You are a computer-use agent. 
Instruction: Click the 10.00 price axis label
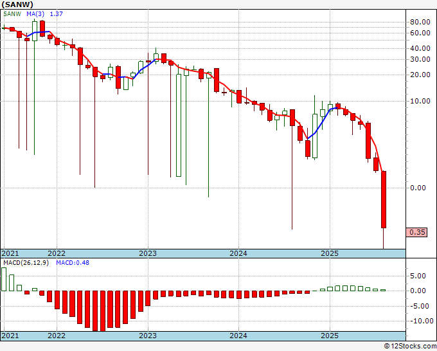pos(420,101)
